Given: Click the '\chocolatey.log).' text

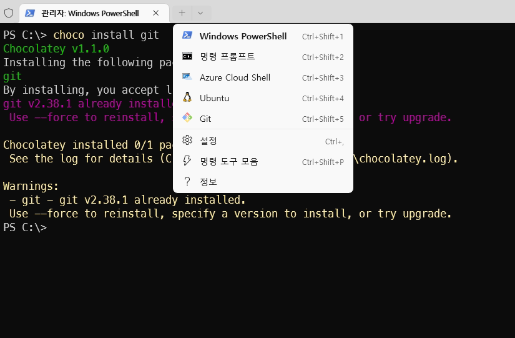Looking at the screenshot, I should click(x=406, y=159).
